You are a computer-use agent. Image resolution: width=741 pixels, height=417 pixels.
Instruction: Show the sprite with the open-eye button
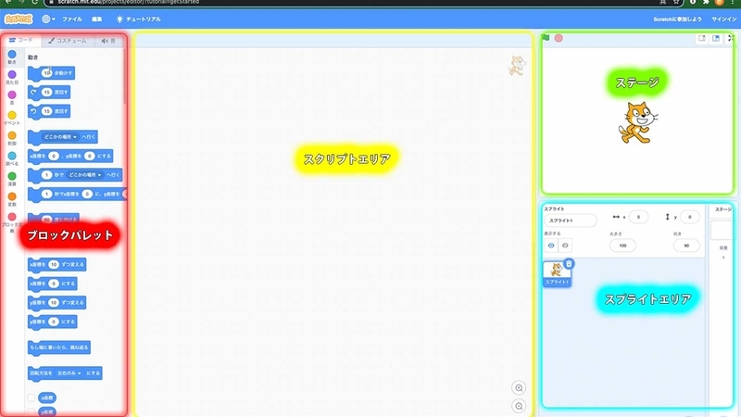click(551, 246)
